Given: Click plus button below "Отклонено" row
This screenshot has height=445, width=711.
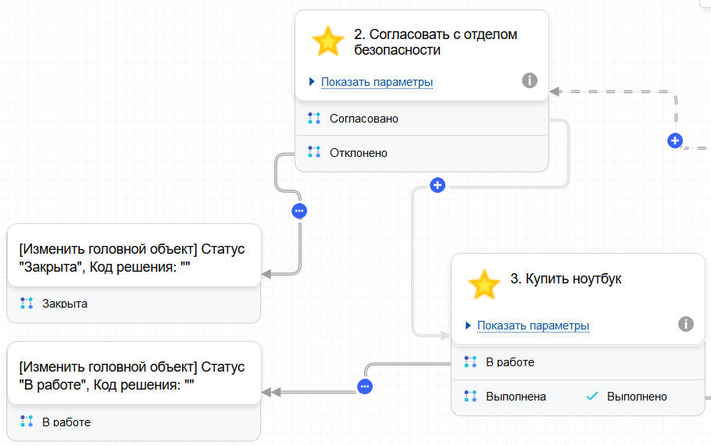Looking at the screenshot, I should pos(438,185).
